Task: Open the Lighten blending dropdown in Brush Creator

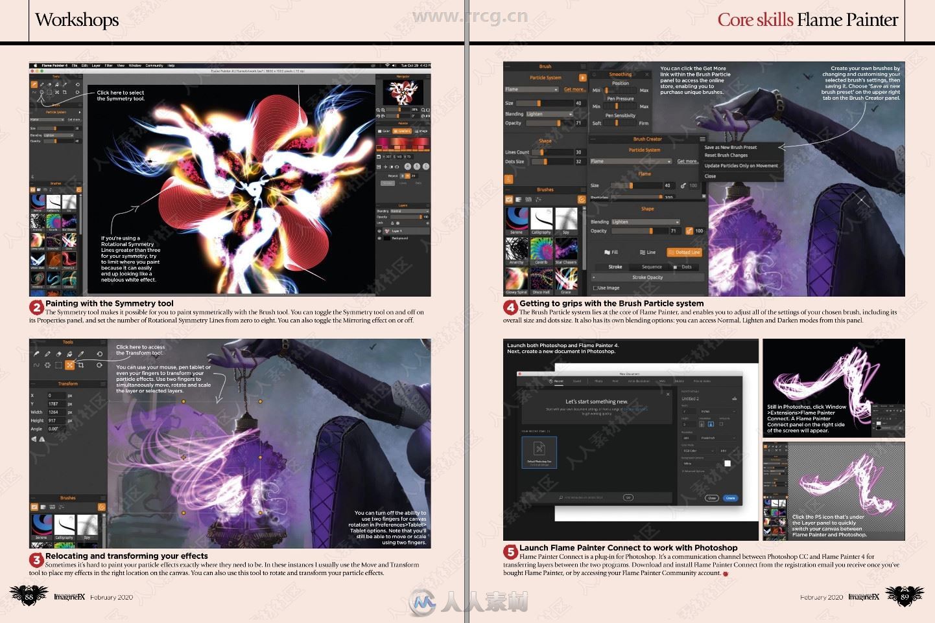Action: (x=646, y=222)
